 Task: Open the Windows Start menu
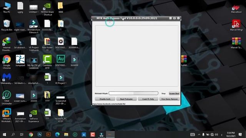[4, 135]
